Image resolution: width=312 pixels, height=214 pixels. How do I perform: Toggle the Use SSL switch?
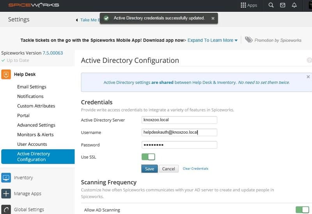pyautogui.click(x=148, y=157)
